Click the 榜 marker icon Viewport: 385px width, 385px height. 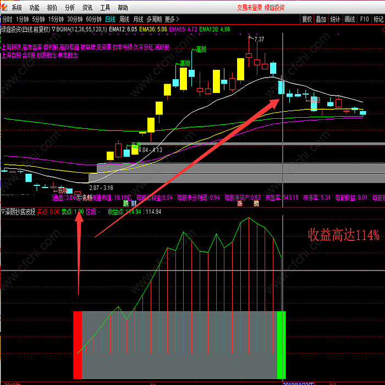[x=256, y=204]
